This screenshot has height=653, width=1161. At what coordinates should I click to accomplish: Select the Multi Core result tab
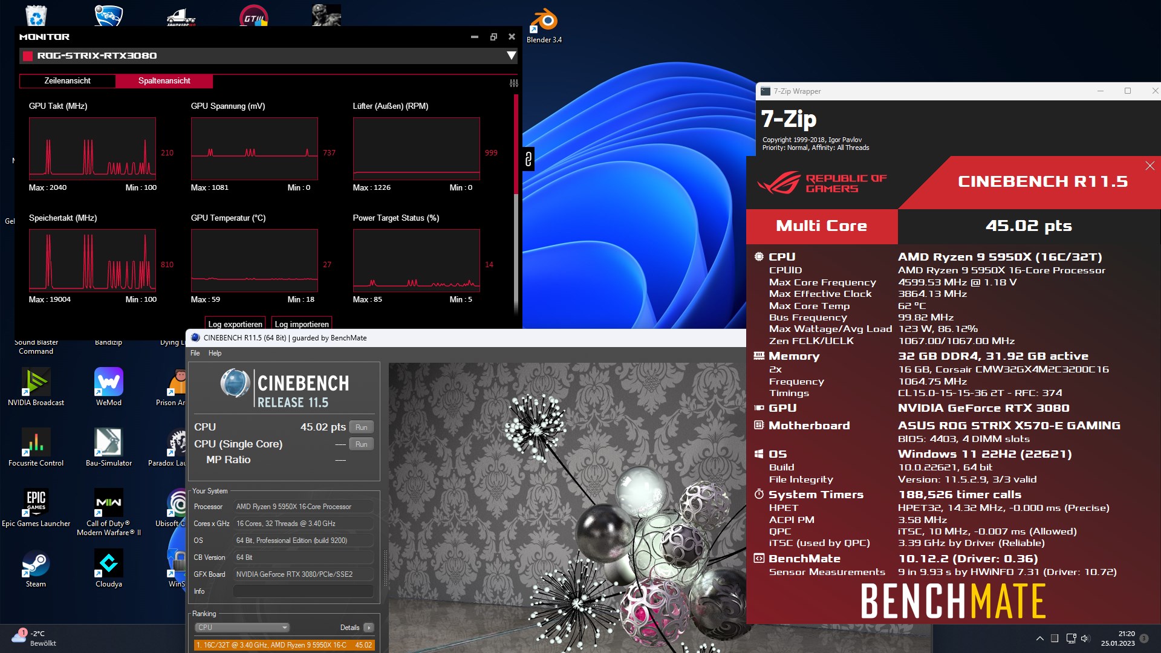(822, 226)
